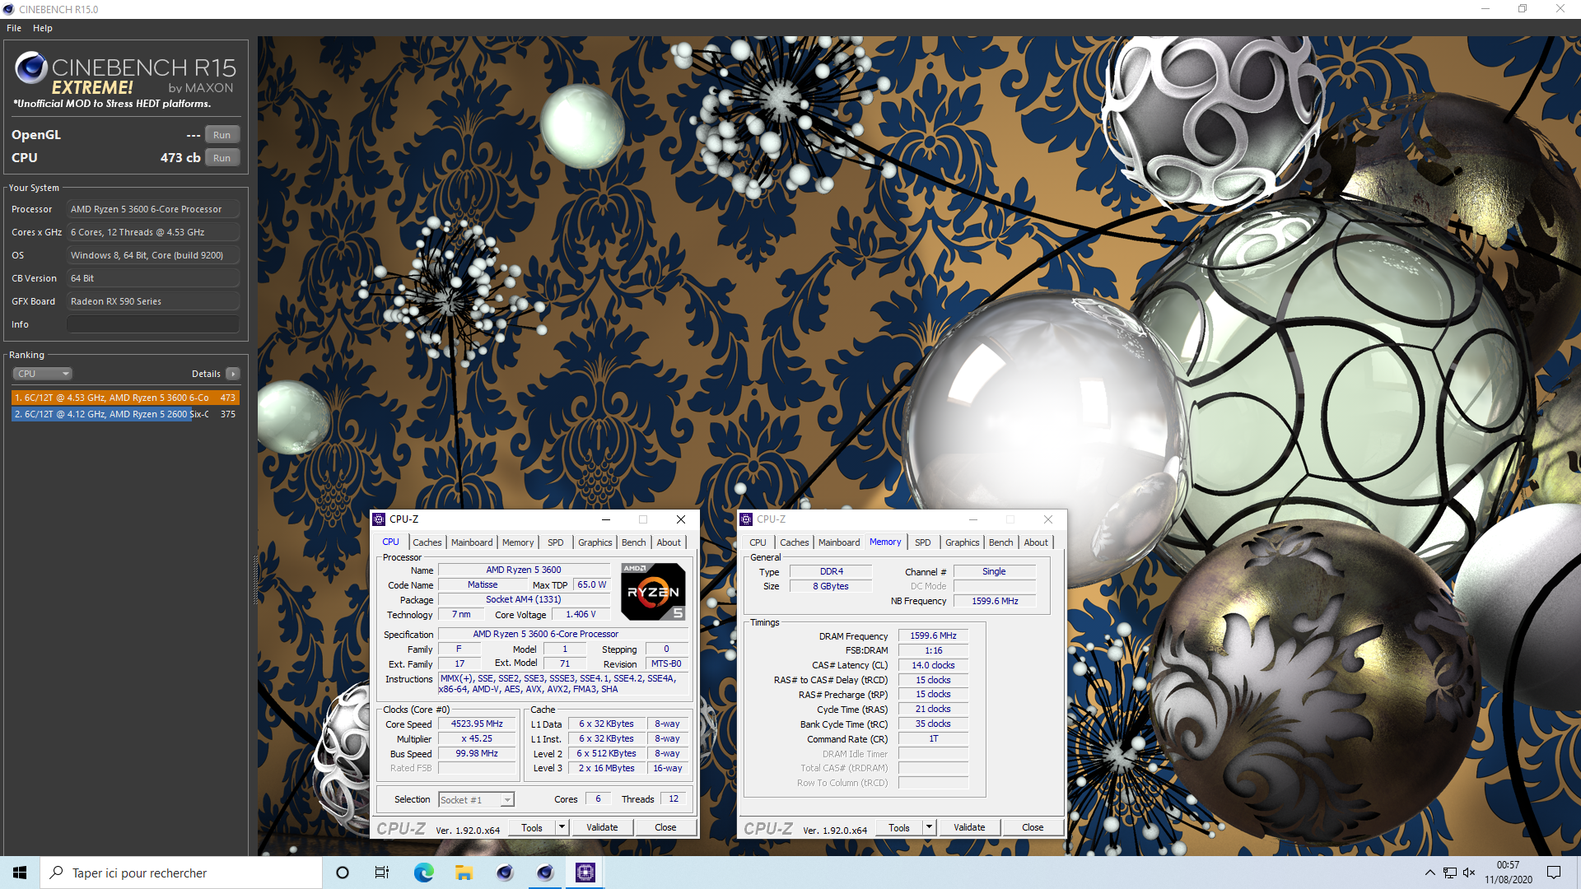Run the OpenGL benchmark
The width and height of the screenshot is (1581, 889).
pos(222,135)
